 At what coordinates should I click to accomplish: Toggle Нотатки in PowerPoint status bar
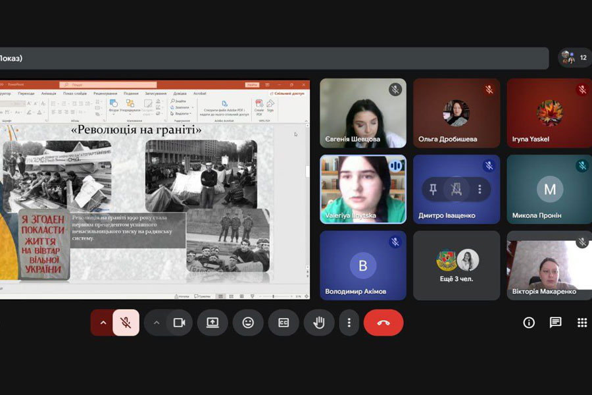click(182, 296)
